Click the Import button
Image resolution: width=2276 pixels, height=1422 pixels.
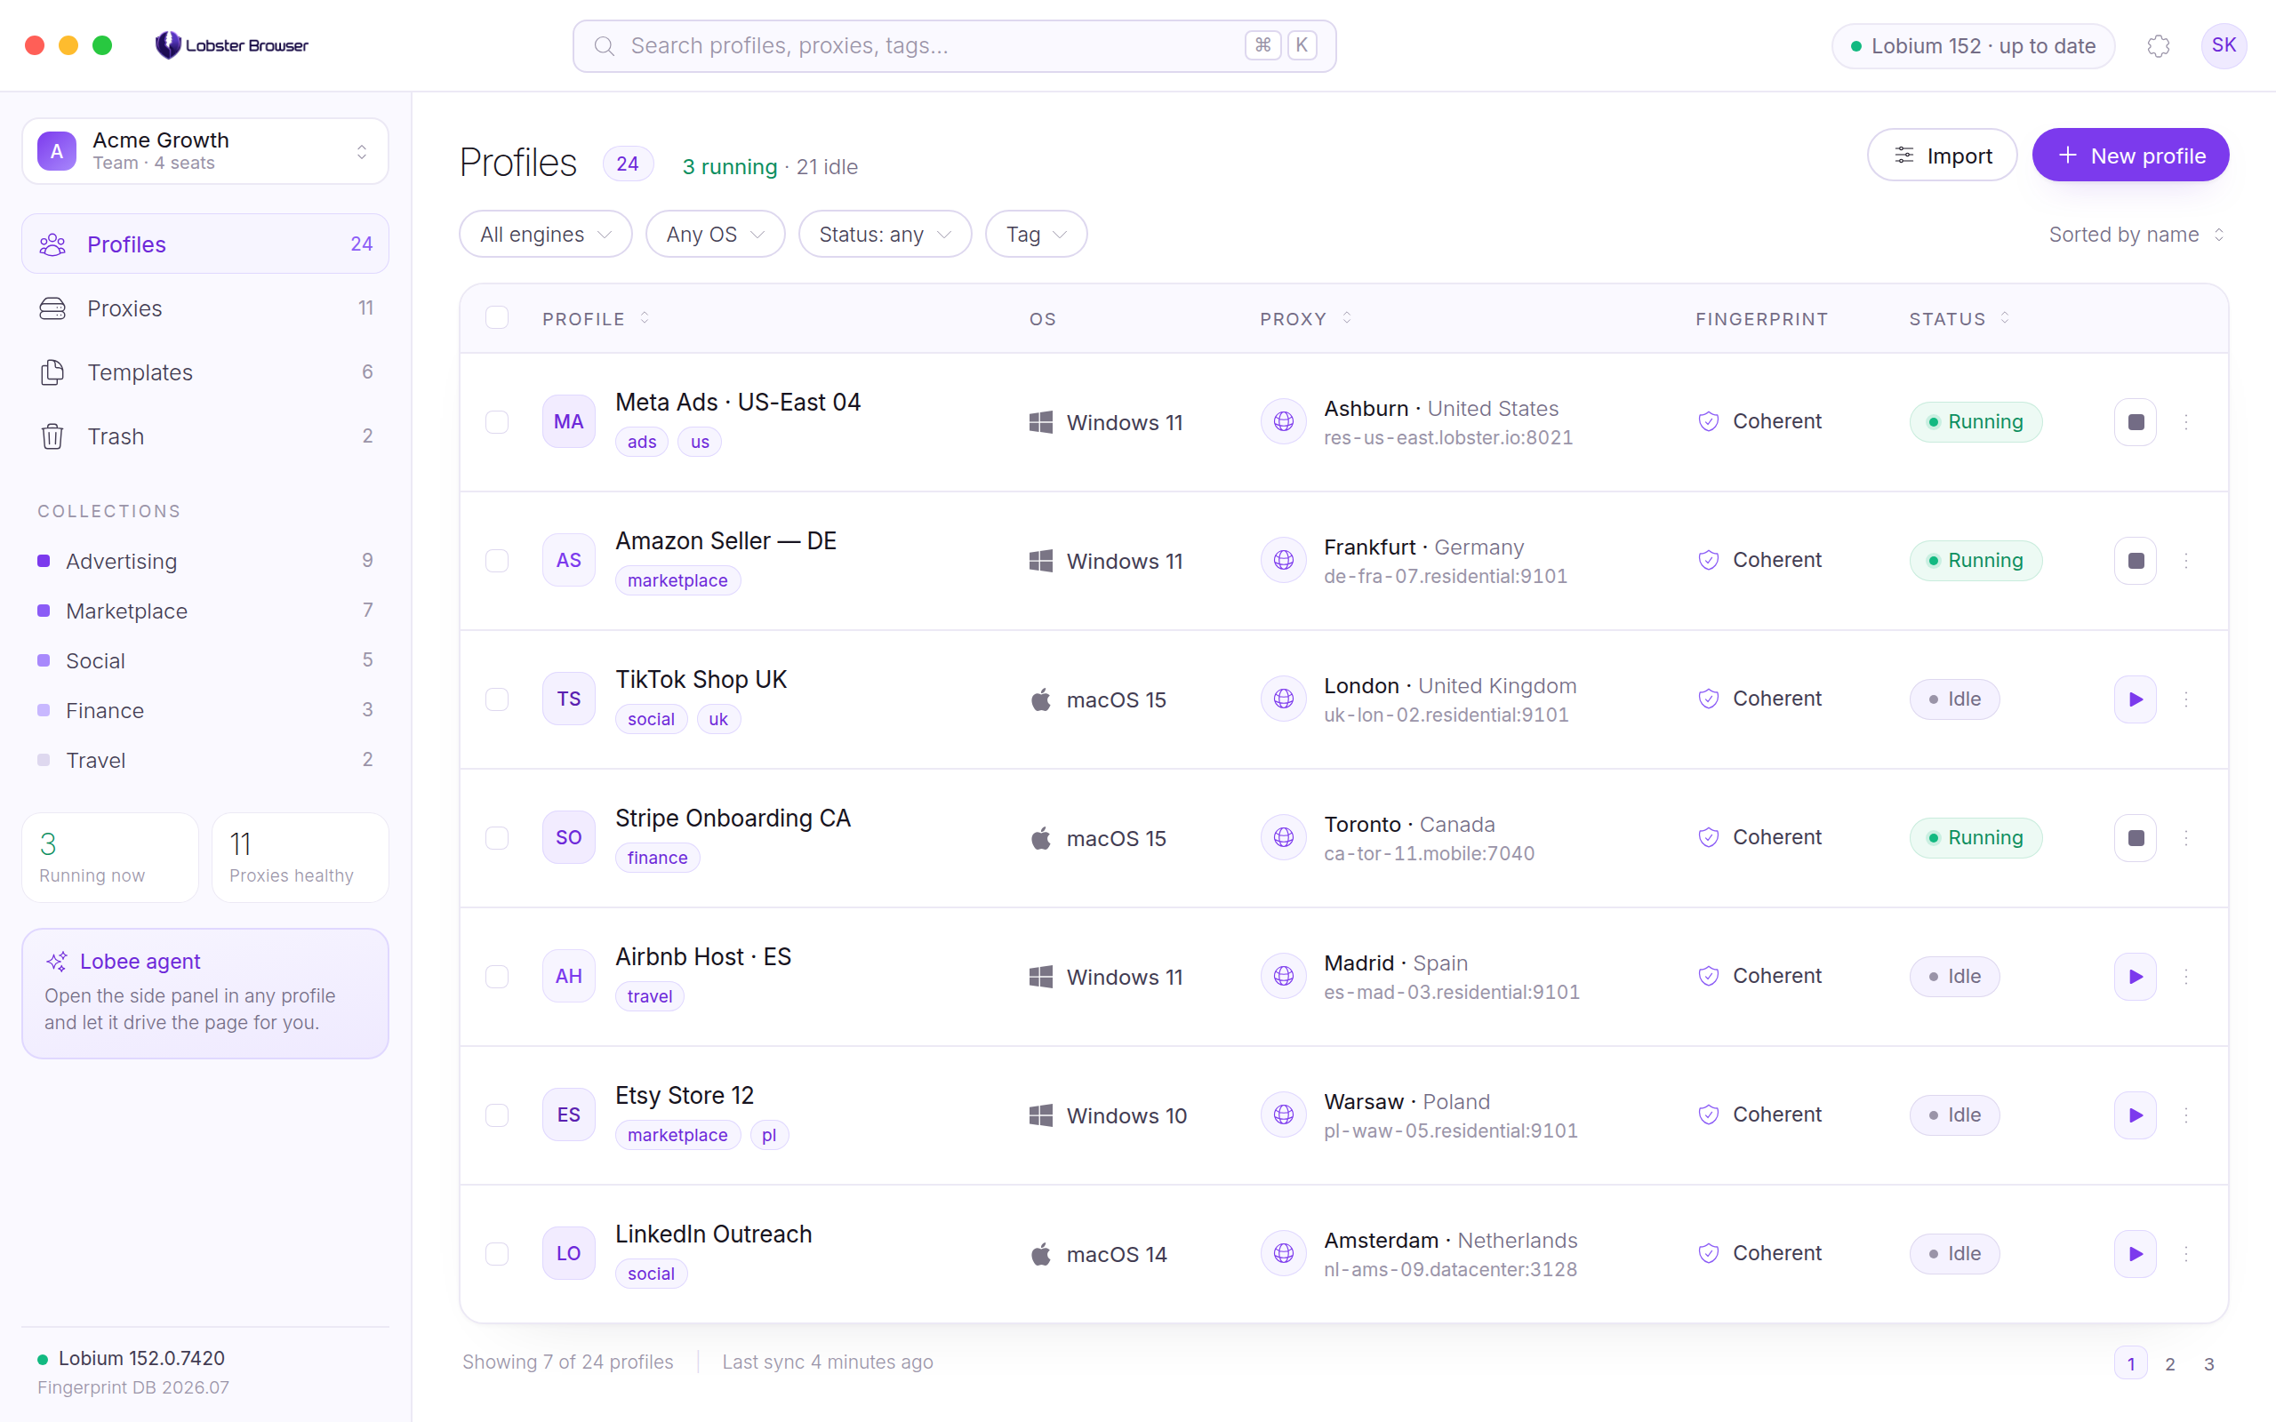pyautogui.click(x=1942, y=156)
